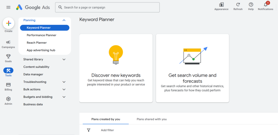Image resolution: width=278 pixels, height=135 pixels.
Task: Click the Notifications label in the top bar
Action: [266, 9]
